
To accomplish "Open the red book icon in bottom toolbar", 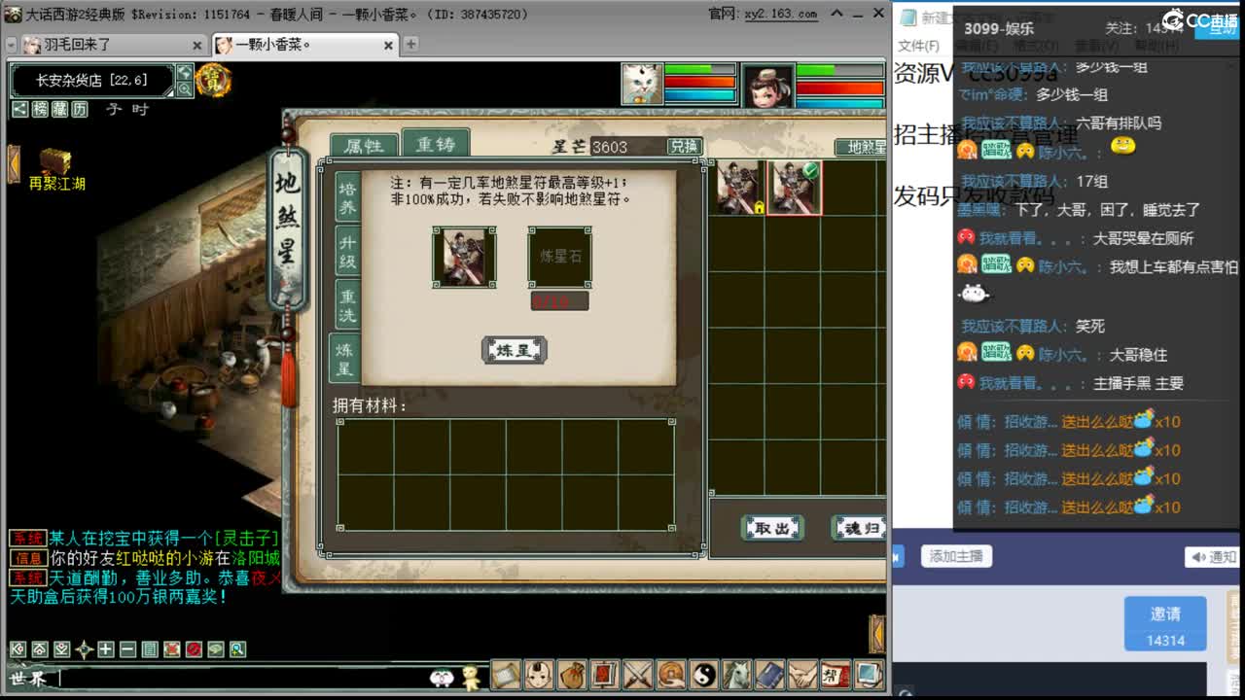I will pos(604,674).
